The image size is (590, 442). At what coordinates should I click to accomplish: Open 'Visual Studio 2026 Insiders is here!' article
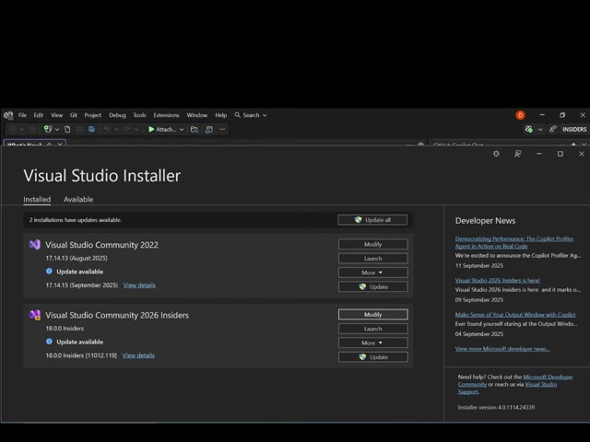pos(497,280)
